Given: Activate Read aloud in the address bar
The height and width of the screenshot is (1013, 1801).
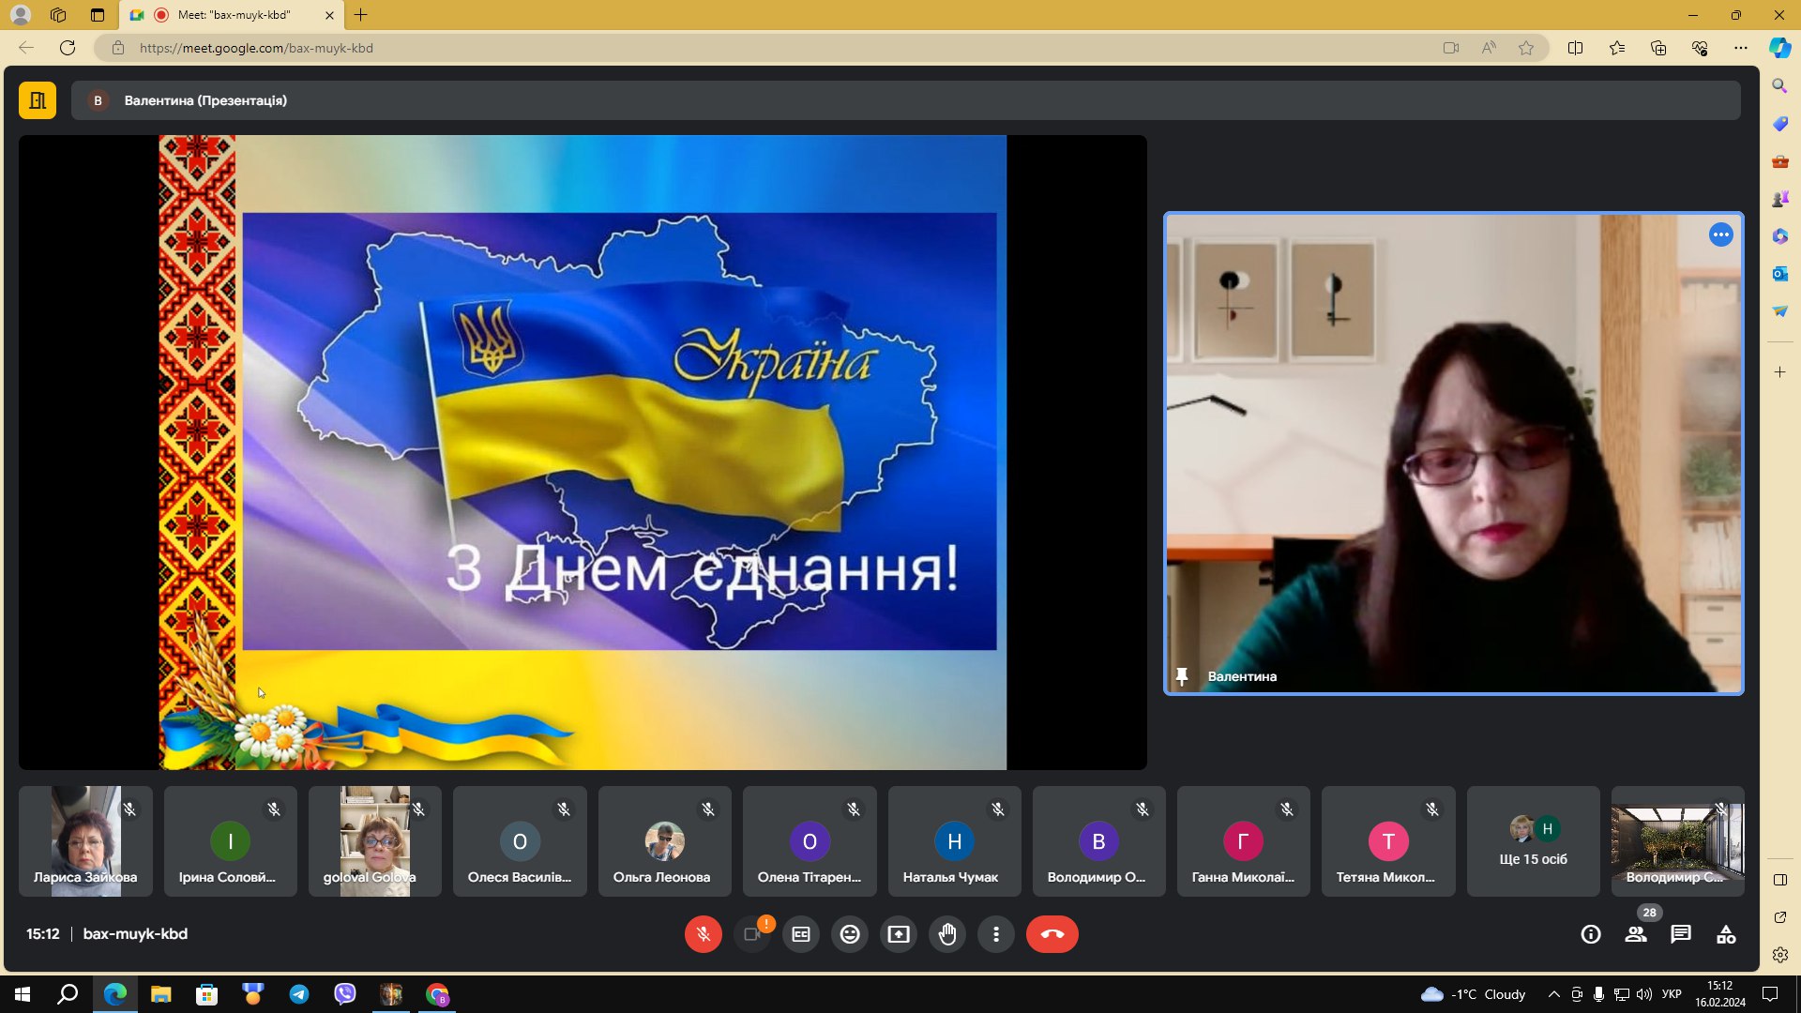Looking at the screenshot, I should coord(1489,48).
